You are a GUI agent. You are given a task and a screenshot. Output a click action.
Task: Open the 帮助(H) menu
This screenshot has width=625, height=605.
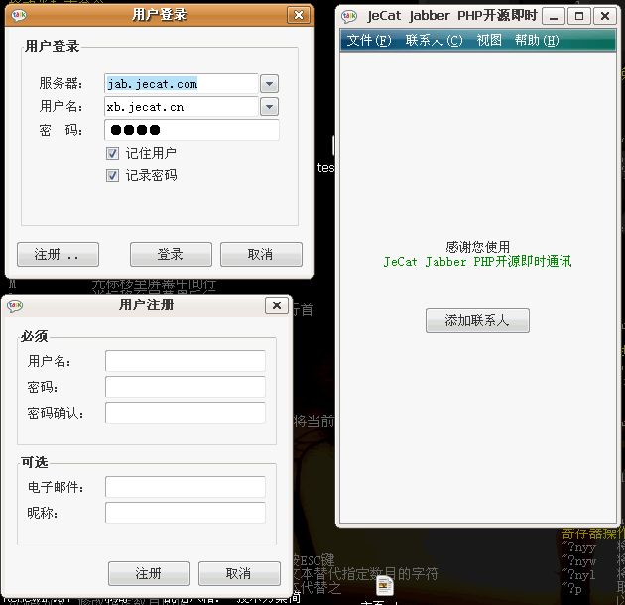536,40
